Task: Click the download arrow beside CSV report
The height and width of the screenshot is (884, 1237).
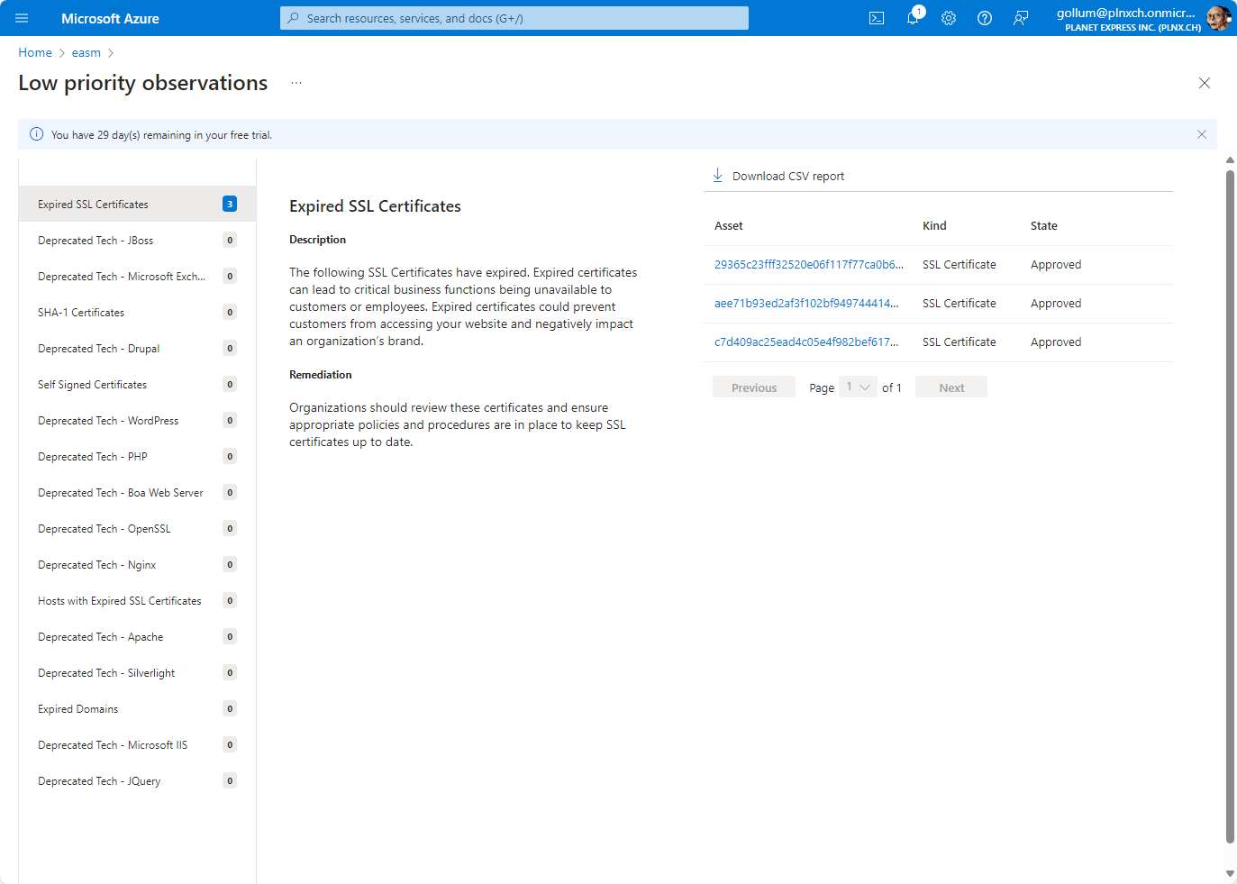Action: 717,175
